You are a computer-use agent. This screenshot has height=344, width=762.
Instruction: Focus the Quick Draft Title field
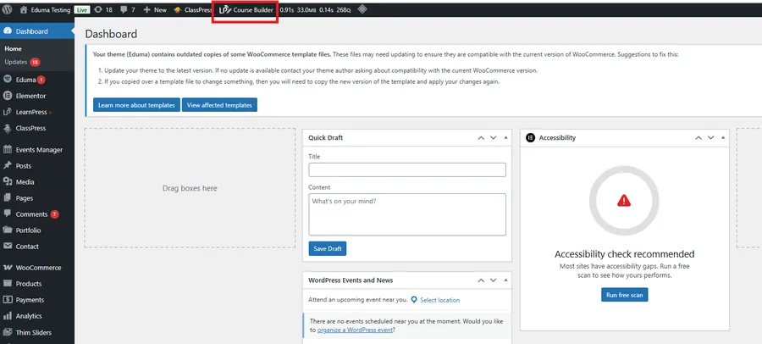click(x=406, y=169)
